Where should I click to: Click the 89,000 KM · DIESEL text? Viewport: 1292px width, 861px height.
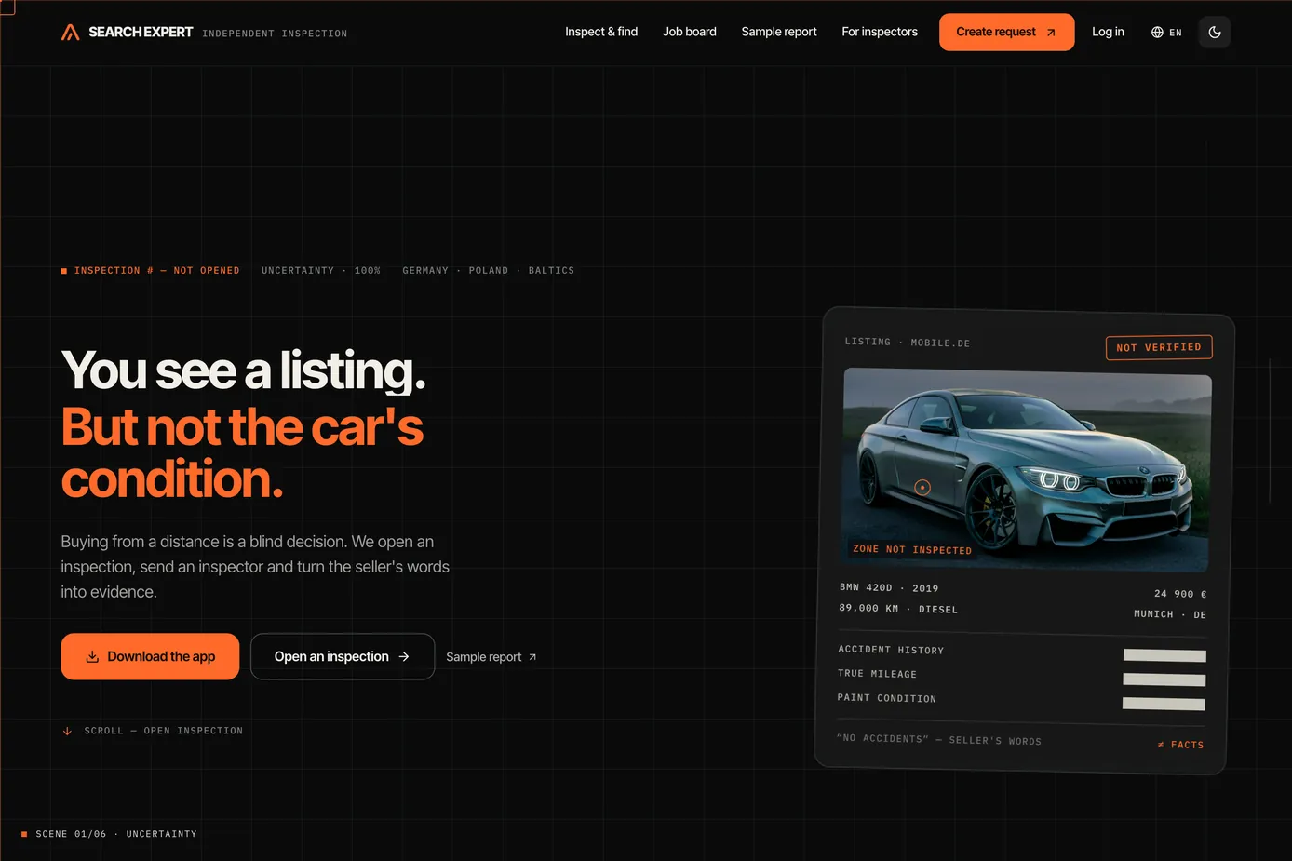(898, 609)
